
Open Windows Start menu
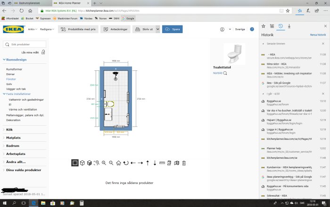tap(4, 203)
